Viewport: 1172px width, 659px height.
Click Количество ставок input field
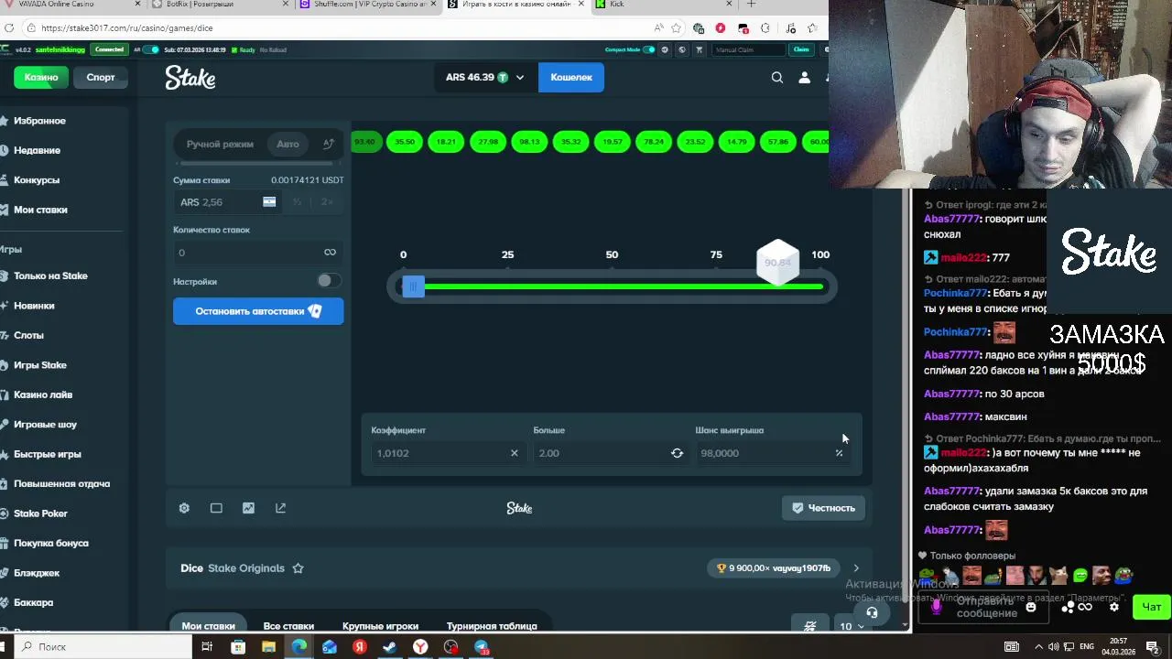pyautogui.click(x=258, y=253)
